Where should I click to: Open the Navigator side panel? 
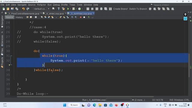pos(2,22)
